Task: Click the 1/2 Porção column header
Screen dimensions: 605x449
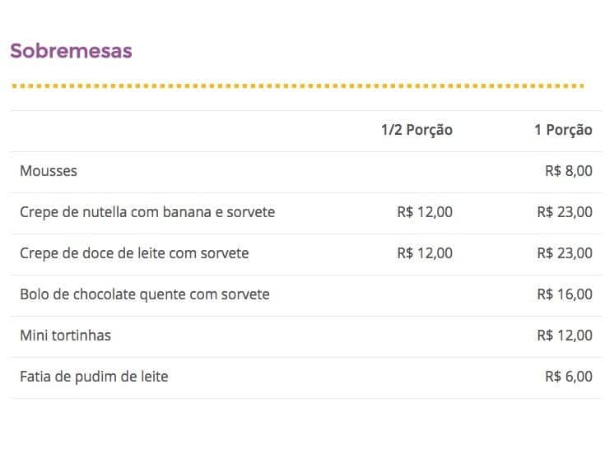Action: tap(416, 130)
